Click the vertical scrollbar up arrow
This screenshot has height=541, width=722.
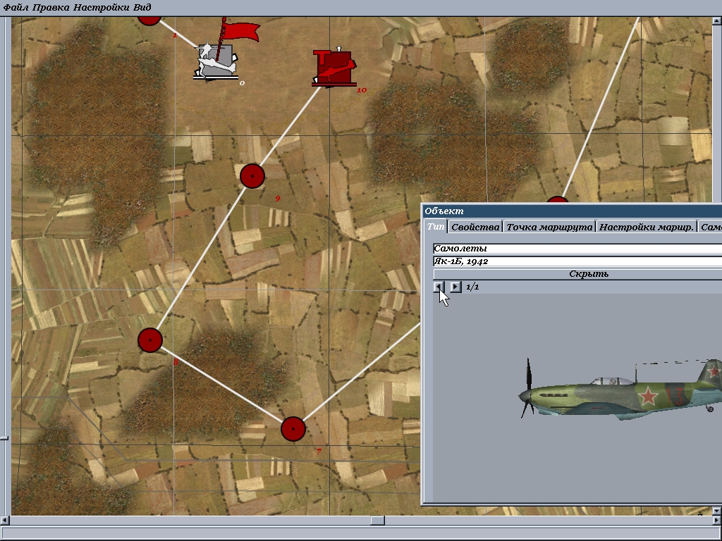coord(717,20)
